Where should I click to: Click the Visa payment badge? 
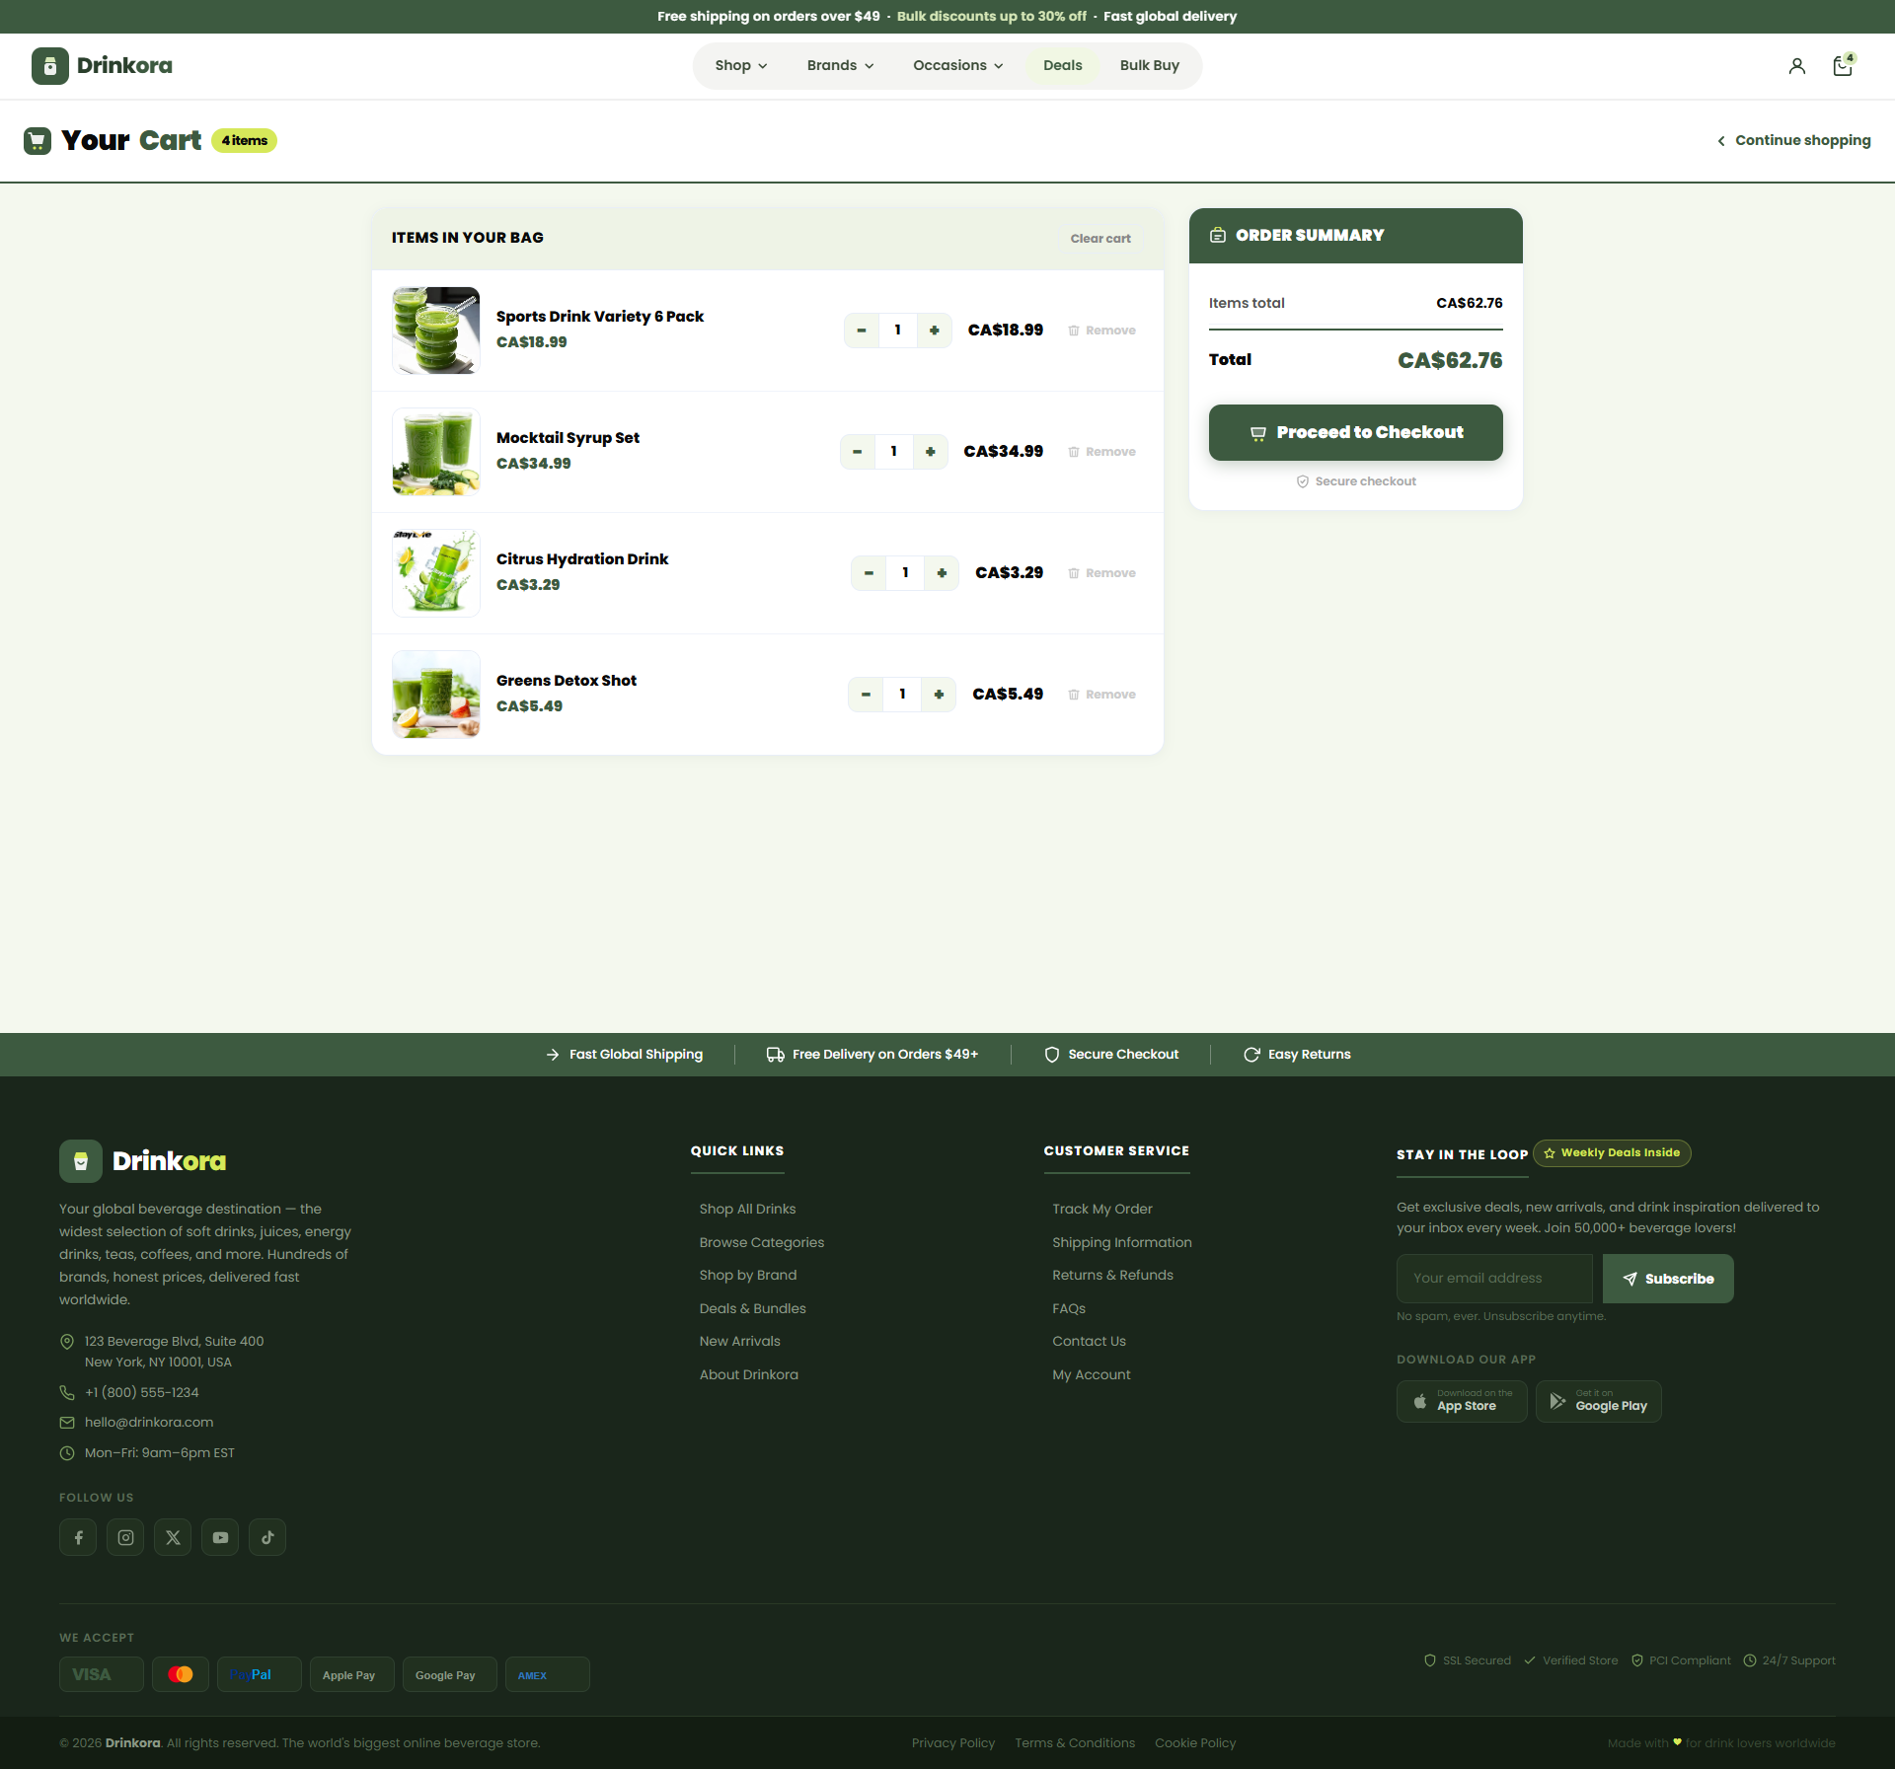(102, 1674)
